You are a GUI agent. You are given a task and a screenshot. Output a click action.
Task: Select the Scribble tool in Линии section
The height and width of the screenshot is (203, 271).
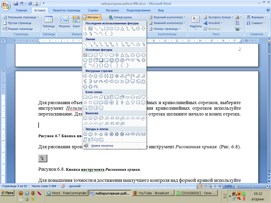(x=143, y=44)
